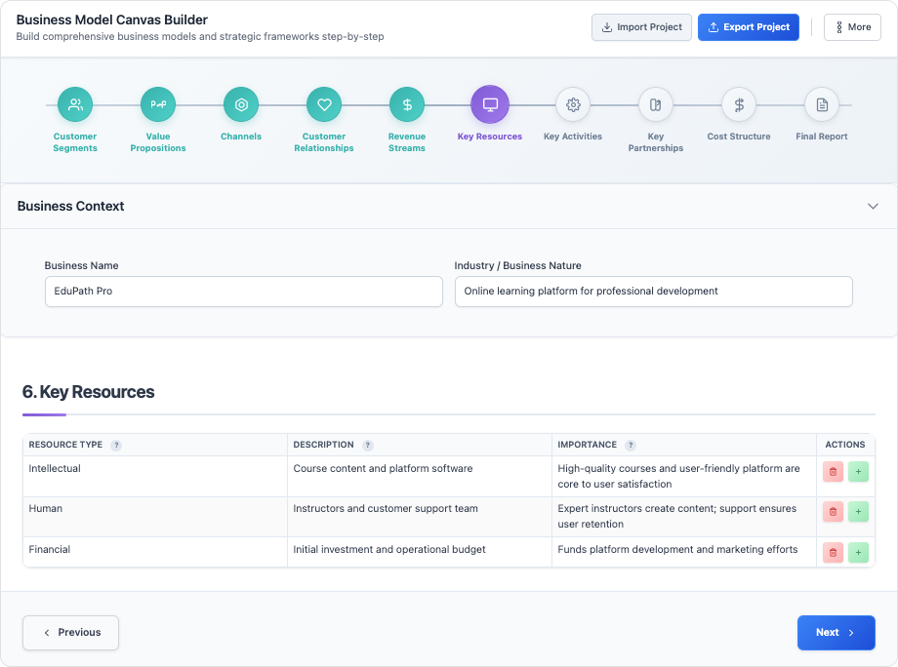Proceed with the Next button
The image size is (898, 667).
[837, 633]
